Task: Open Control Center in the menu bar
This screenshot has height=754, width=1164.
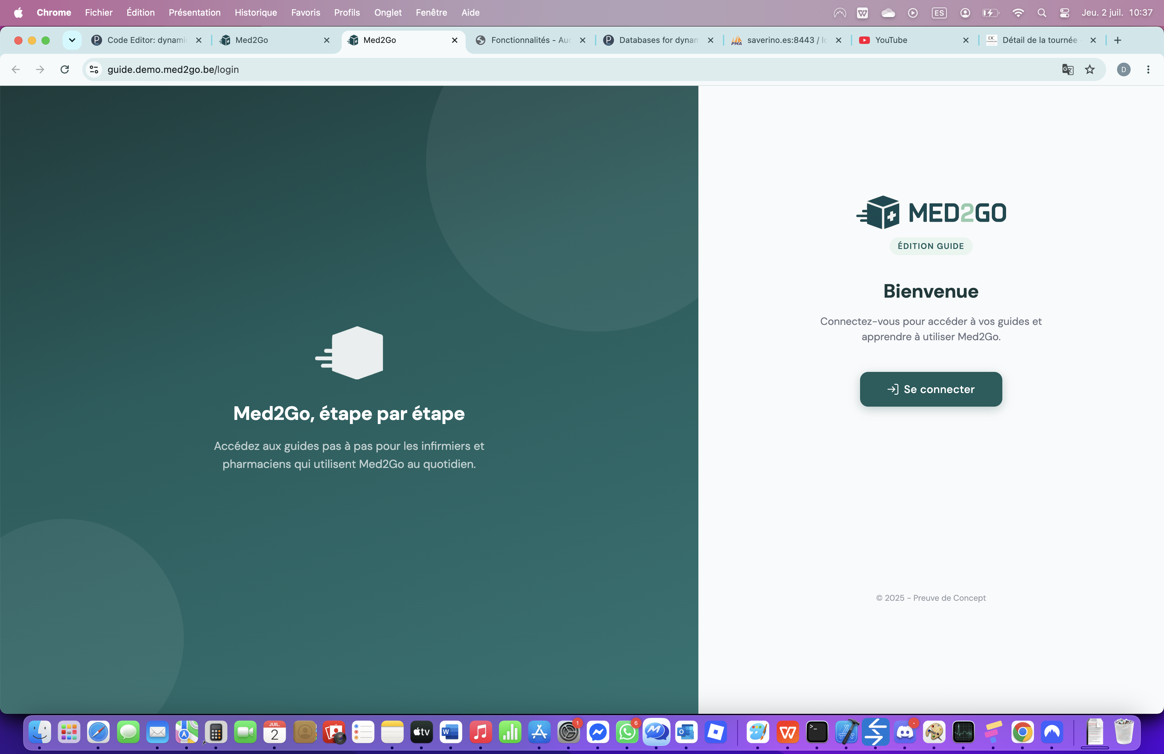Action: pos(1065,13)
